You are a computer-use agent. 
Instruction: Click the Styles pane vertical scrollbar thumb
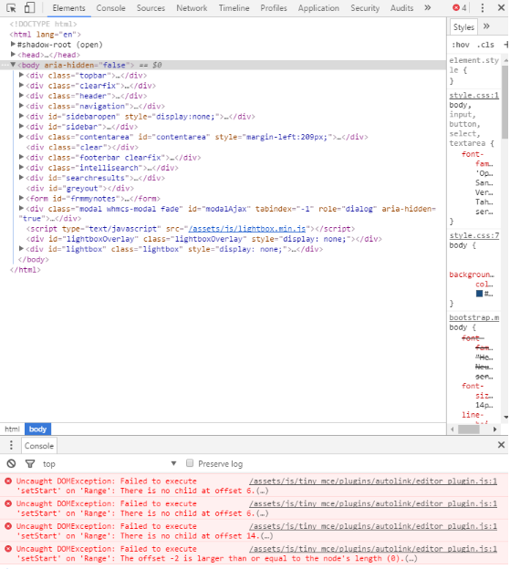coord(505,101)
